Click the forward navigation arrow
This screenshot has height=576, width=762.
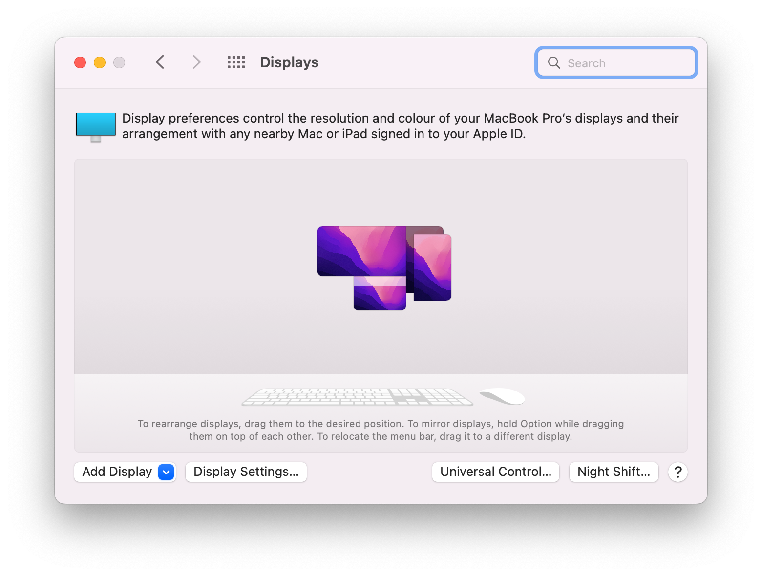click(196, 62)
